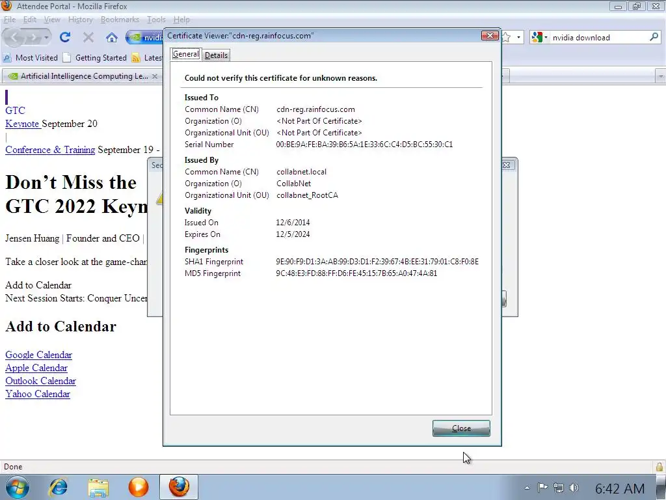Open the File menu
The image size is (666, 500).
coord(9,20)
